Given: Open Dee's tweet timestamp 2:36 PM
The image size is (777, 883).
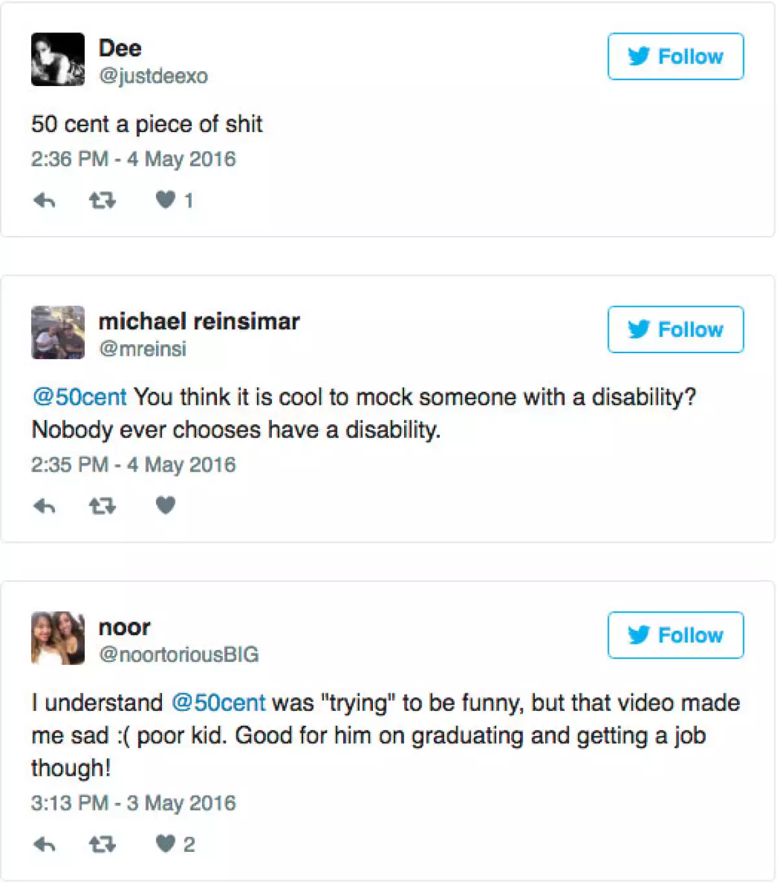Looking at the screenshot, I should 133,159.
